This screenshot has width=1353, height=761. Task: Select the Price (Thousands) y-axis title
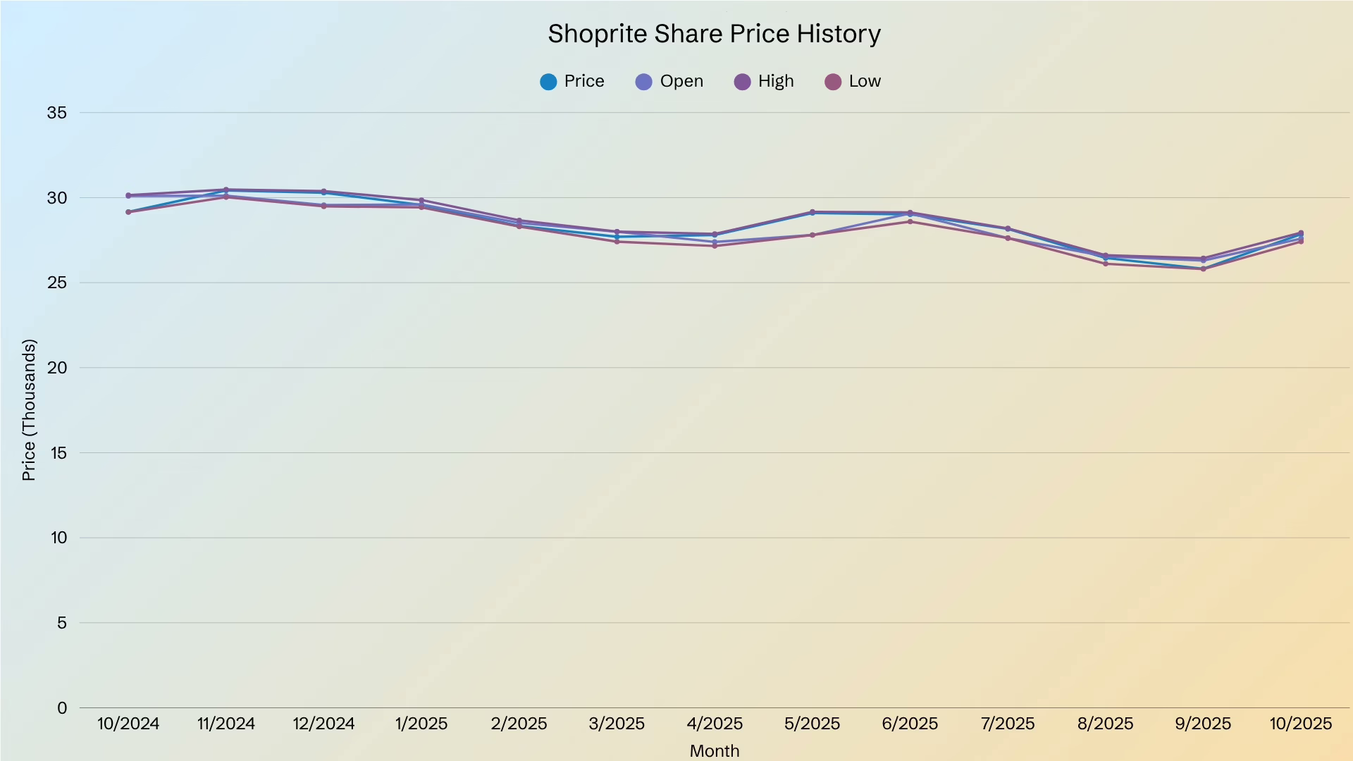(x=28, y=410)
